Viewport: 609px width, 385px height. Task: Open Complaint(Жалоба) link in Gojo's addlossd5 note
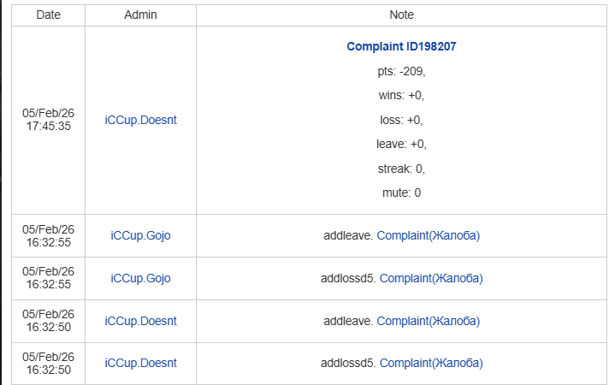(431, 278)
